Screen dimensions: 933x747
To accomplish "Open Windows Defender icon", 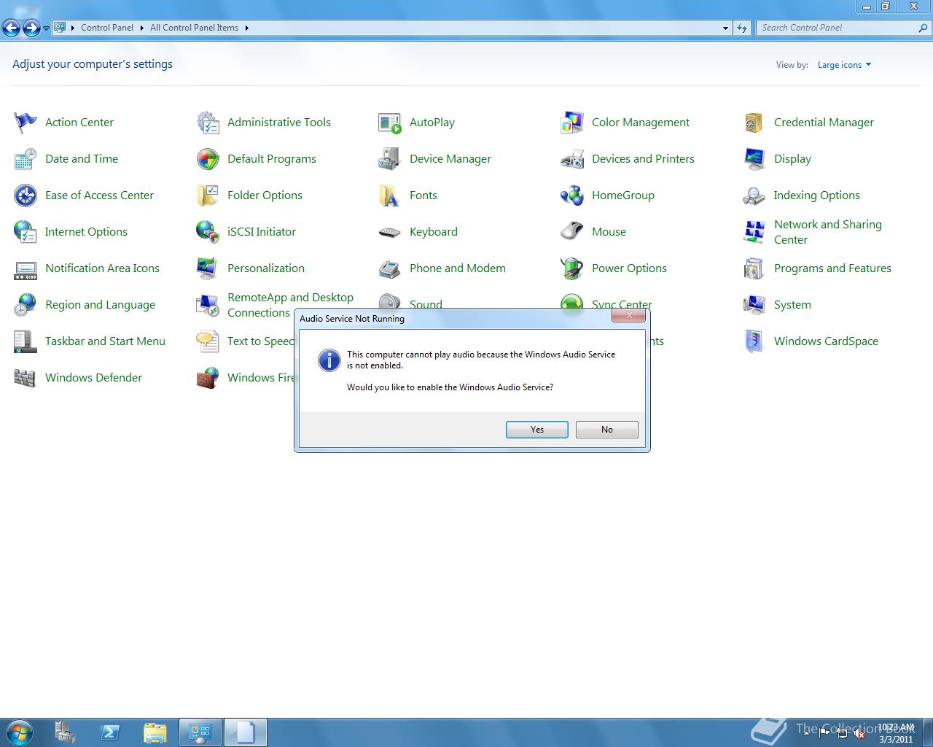I will (x=26, y=378).
